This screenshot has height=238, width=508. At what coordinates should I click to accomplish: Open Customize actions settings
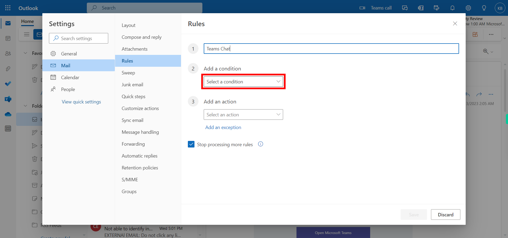[148, 108]
